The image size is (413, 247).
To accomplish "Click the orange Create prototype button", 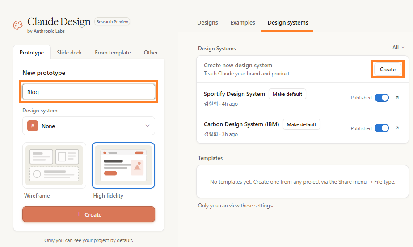I will pyautogui.click(x=88, y=214).
